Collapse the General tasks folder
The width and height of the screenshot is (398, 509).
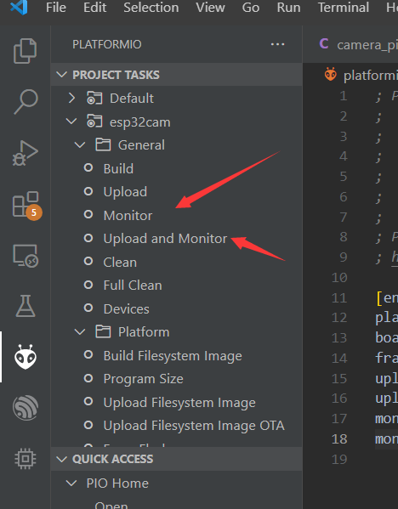[80, 144]
